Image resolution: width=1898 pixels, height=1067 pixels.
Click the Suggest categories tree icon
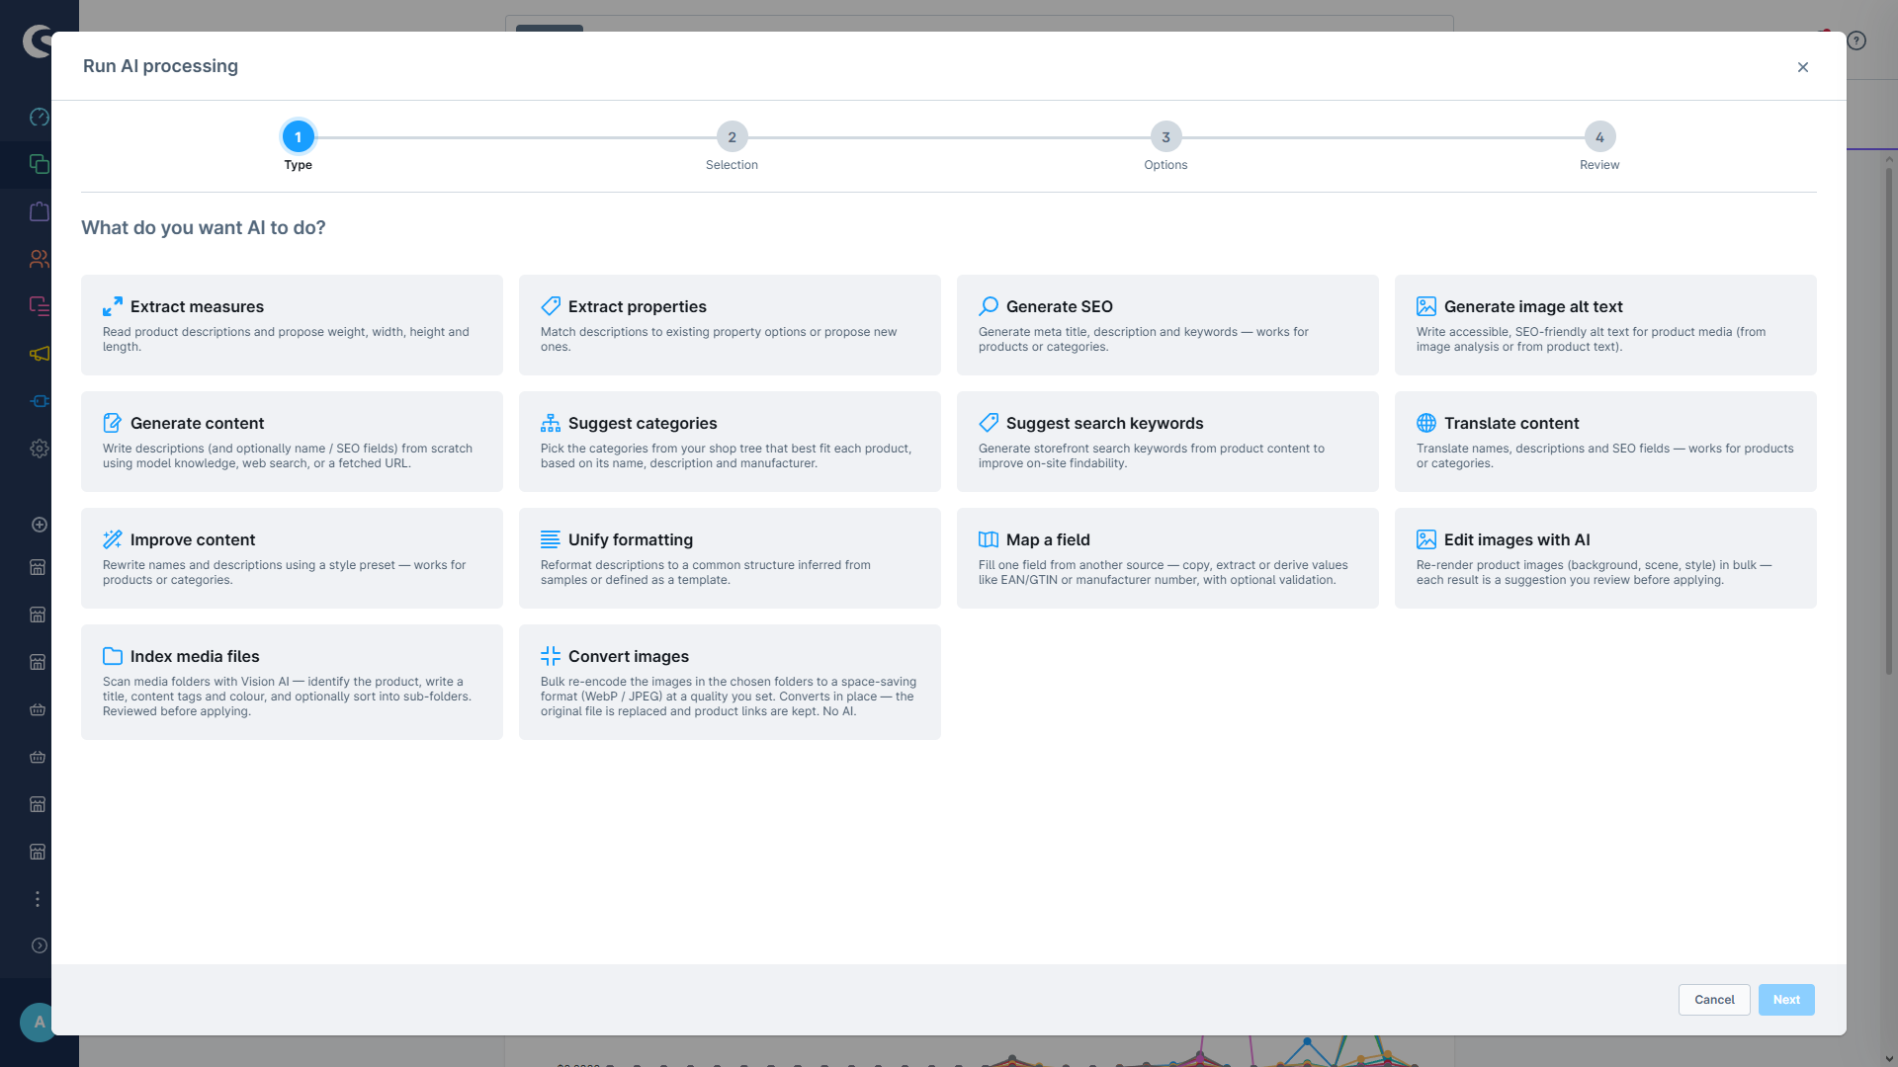coord(551,423)
